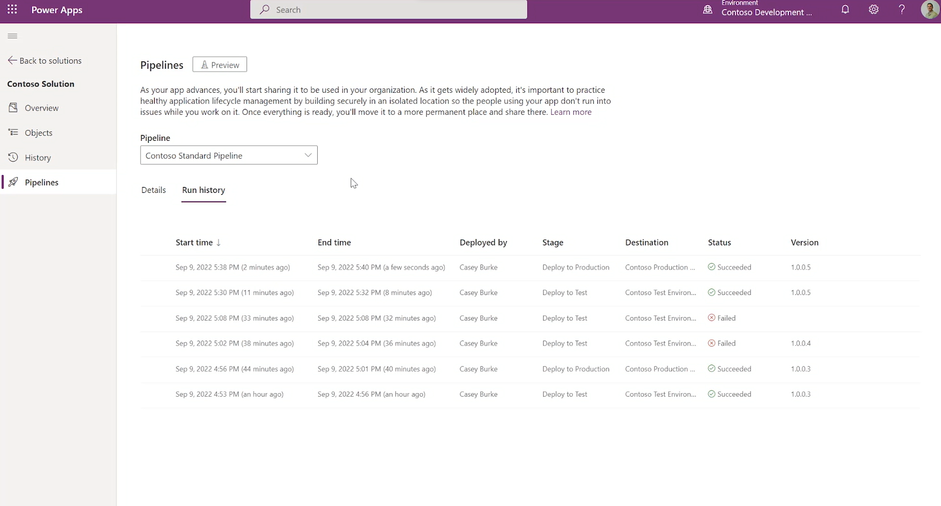Open the app launcher waffle icon
Screen dimensions: 941x506
pos(12,9)
